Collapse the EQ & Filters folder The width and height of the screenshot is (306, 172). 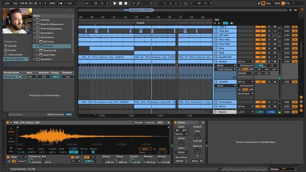pos(34,37)
